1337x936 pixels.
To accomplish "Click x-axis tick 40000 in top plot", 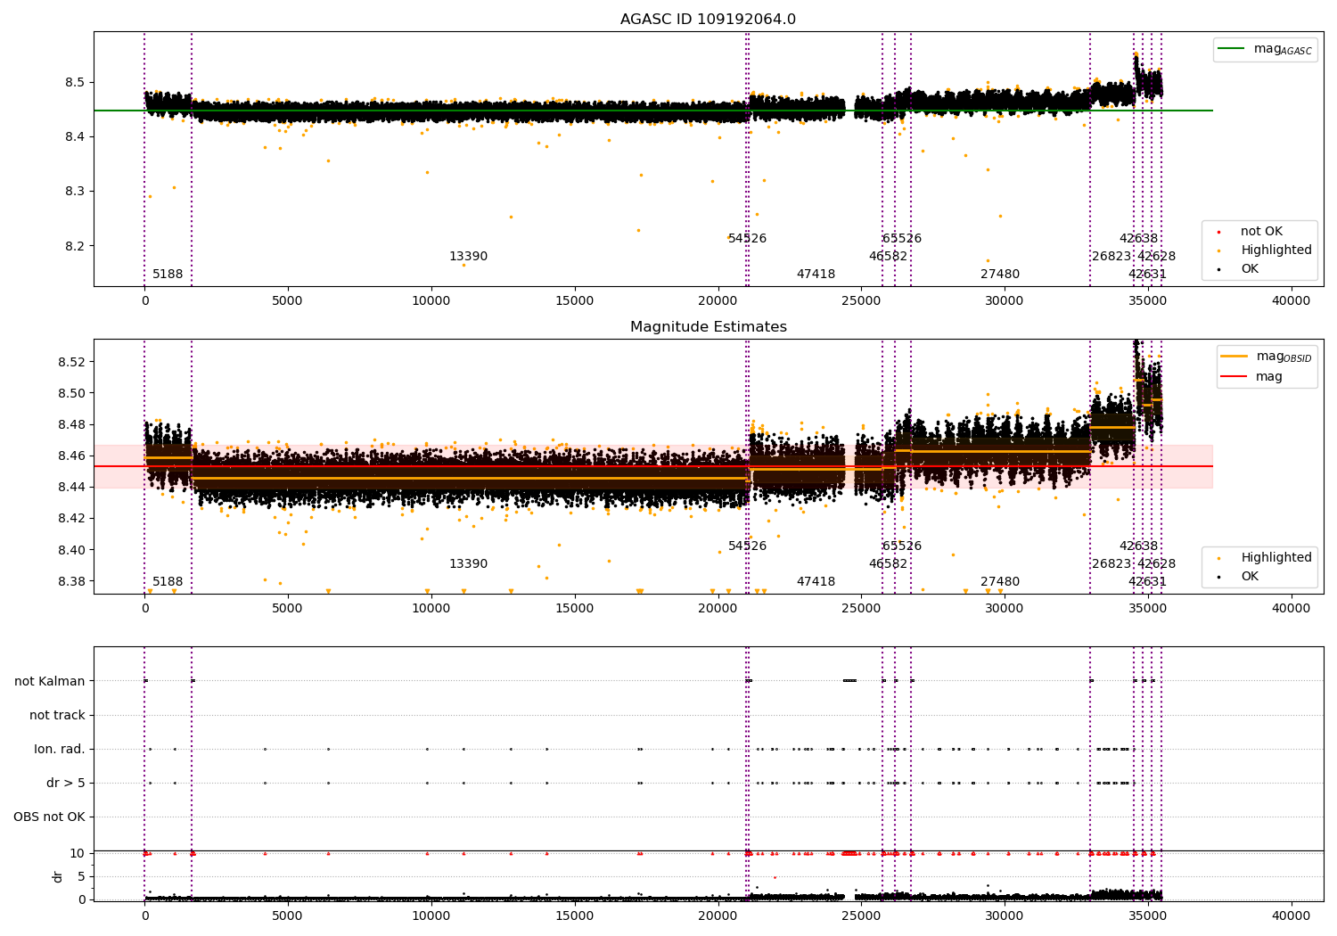I will (x=1291, y=301).
